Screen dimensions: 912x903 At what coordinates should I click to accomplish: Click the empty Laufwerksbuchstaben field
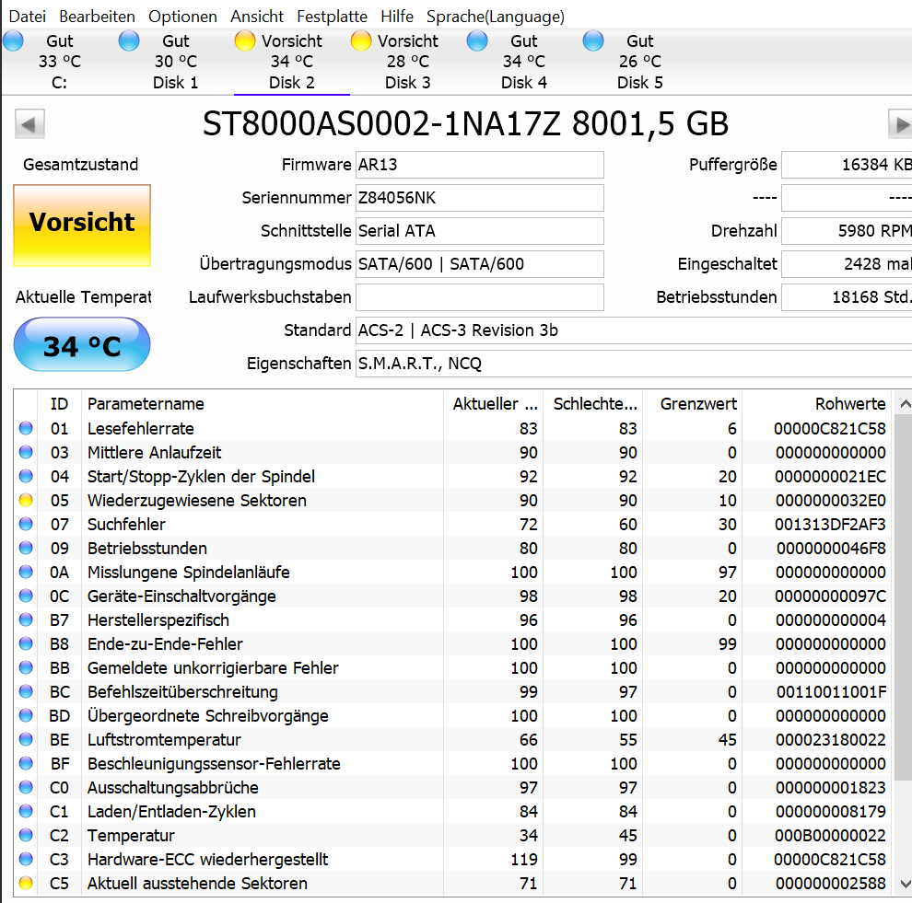pos(480,297)
